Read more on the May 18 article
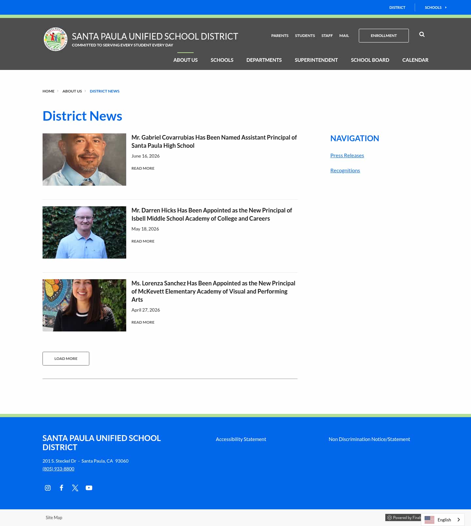Viewport: 471px width, 526px height. [143, 241]
